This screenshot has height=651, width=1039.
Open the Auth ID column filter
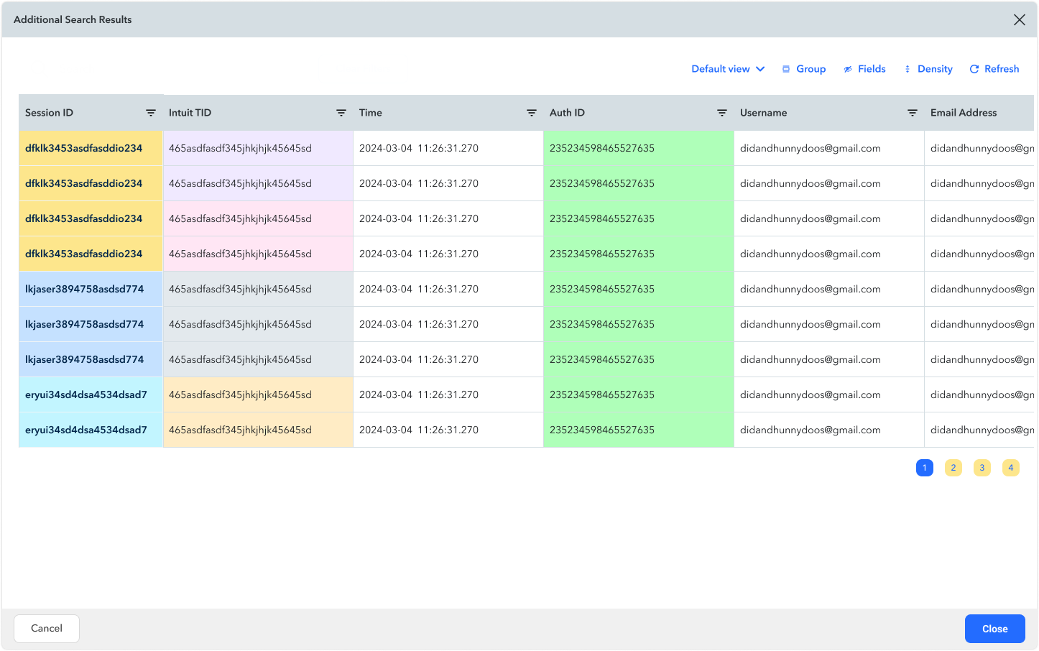(x=722, y=113)
